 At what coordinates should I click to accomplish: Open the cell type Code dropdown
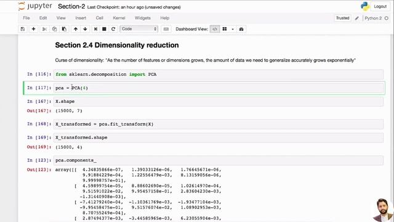[x=139, y=29]
